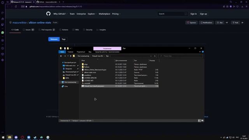The width and height of the screenshot is (249, 140).
Task: Click the blue Releases button
Action: 54,39
